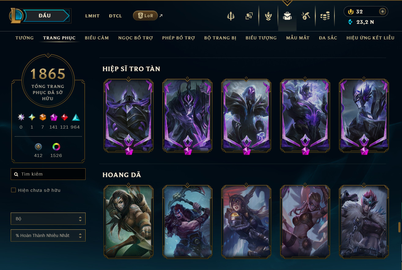
Task: Open the Collection cards icon
Action: click(249, 16)
